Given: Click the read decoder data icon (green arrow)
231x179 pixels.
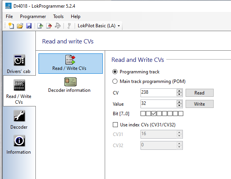Looking at the screenshot, I should [x=40, y=26].
